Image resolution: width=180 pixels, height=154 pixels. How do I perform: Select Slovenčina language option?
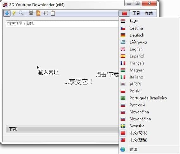pos(149,112)
